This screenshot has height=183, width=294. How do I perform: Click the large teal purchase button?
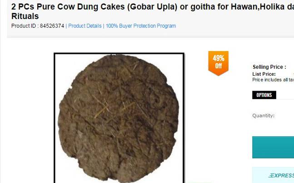point(273,147)
